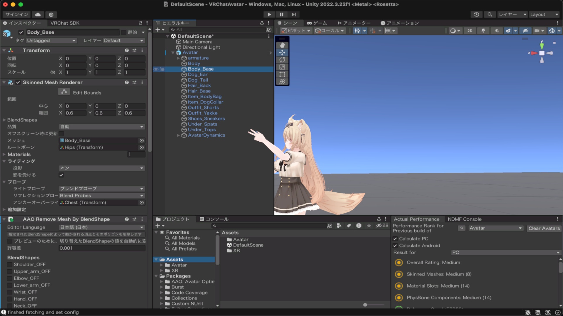Click the sign-in button
The width and height of the screenshot is (563, 316).
17,14
